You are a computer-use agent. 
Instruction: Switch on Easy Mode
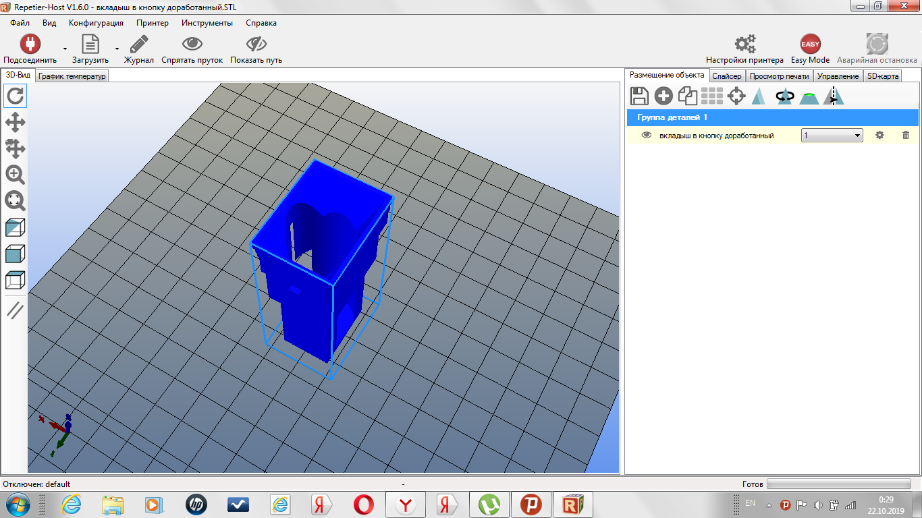[x=811, y=49]
